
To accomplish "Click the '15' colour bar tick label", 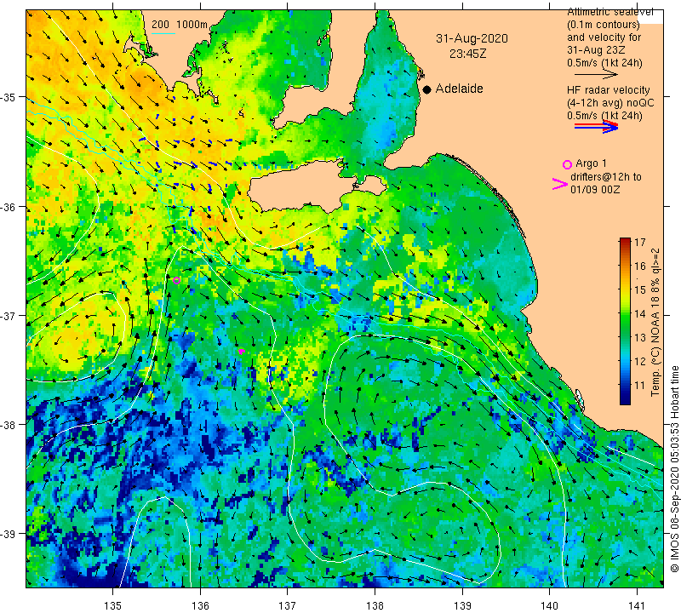I will click(x=640, y=289).
